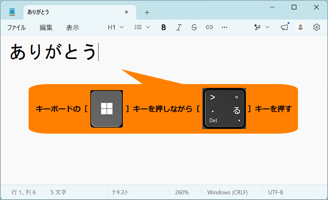This screenshot has width=328, height=200.
Task: Click the 5 文字 character count
Action: (x=59, y=192)
